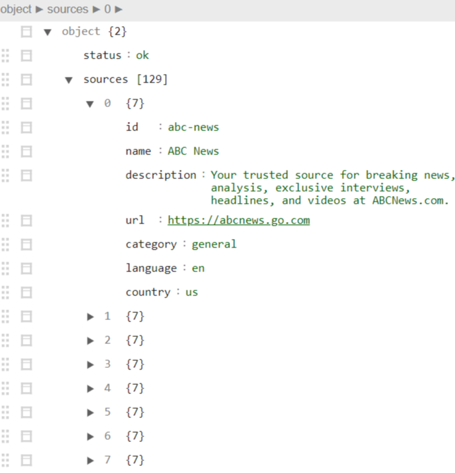The width and height of the screenshot is (455, 473).
Task: Expand item 2 of sources
Action: point(90,341)
